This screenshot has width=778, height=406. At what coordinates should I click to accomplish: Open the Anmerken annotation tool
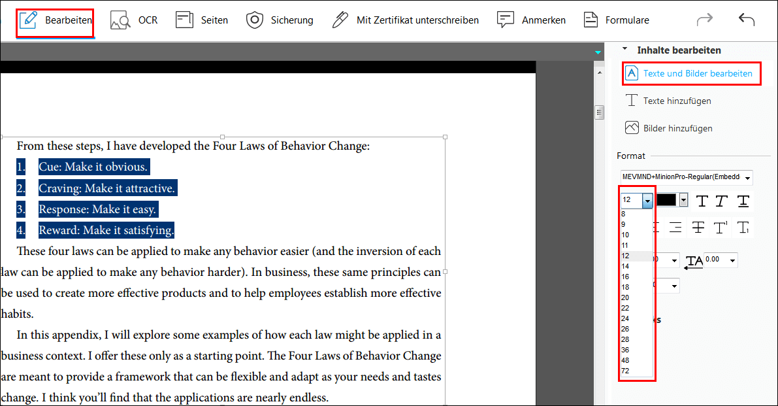(531, 20)
